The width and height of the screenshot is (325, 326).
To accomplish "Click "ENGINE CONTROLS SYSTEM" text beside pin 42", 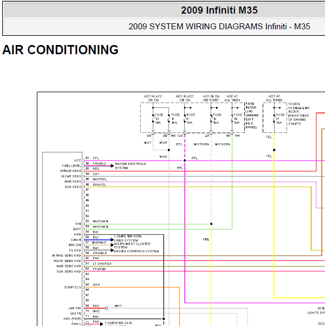I will (x=131, y=165).
